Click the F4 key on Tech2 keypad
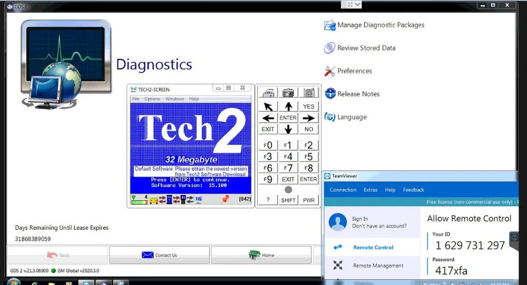This screenshot has height=285, width=527. (x=288, y=156)
